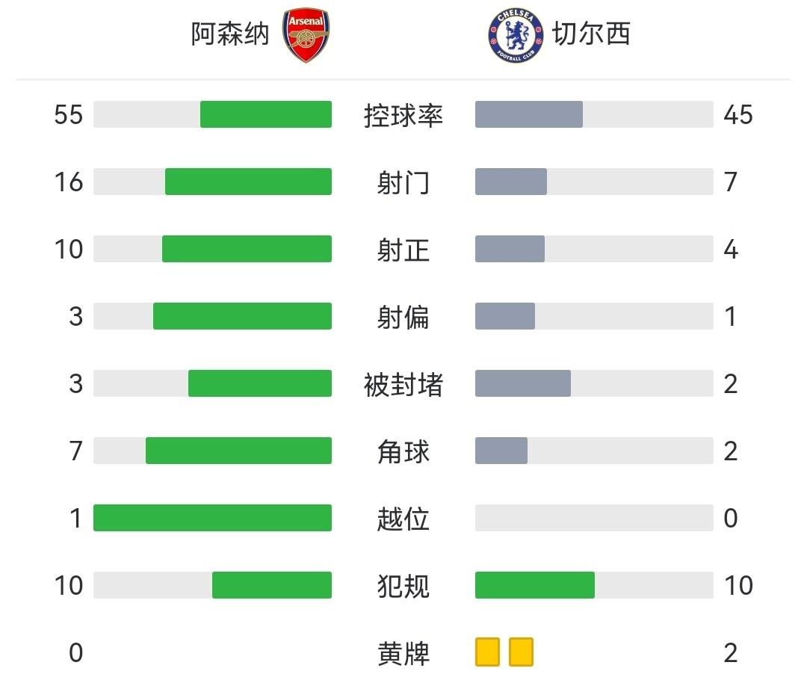
Task: Select the 控球率 possession stat label
Action: coord(403,115)
